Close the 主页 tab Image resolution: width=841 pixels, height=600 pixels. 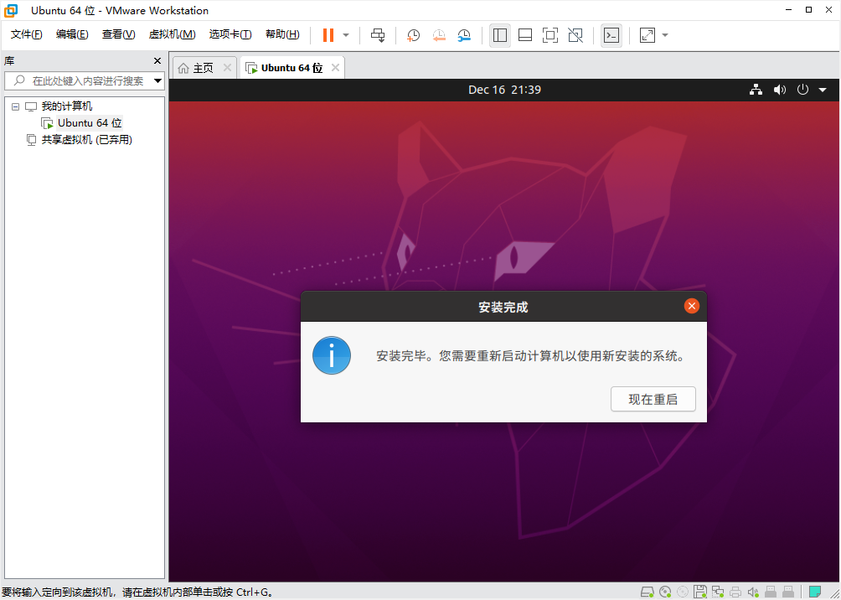pos(227,68)
